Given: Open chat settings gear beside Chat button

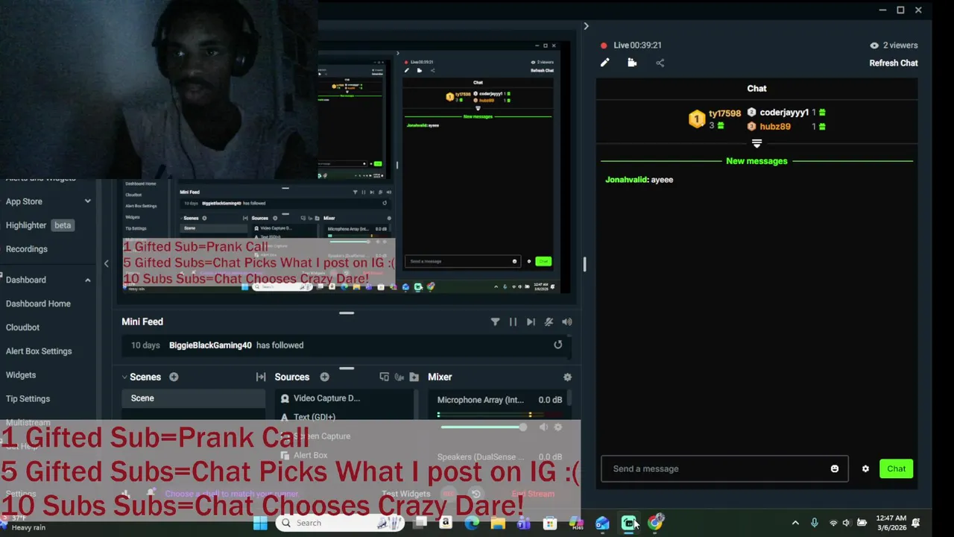Looking at the screenshot, I should click(865, 468).
